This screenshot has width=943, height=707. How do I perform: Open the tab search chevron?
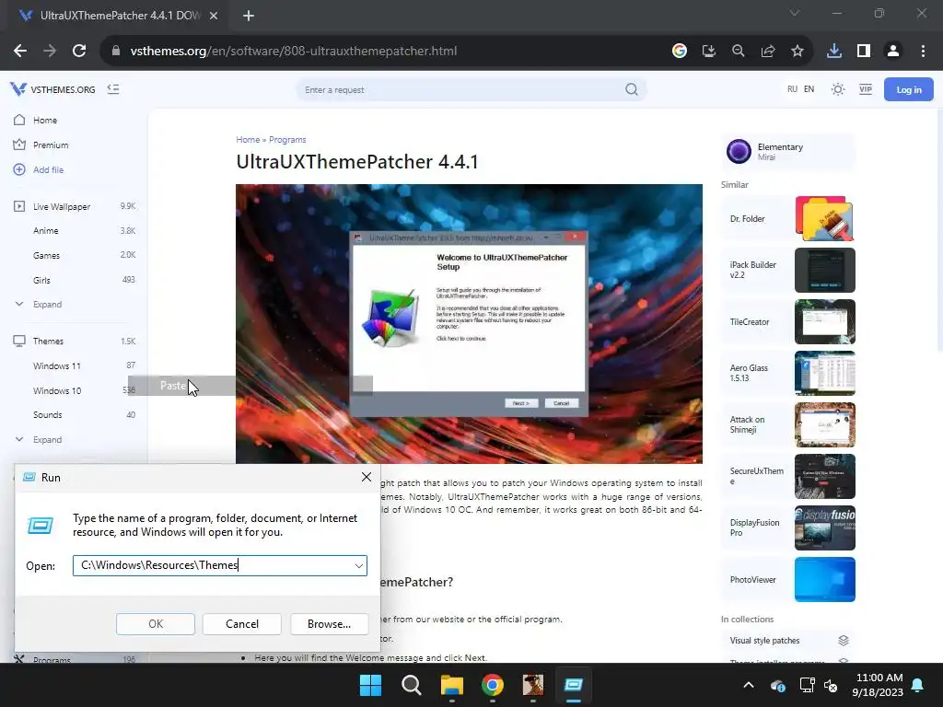(x=795, y=13)
